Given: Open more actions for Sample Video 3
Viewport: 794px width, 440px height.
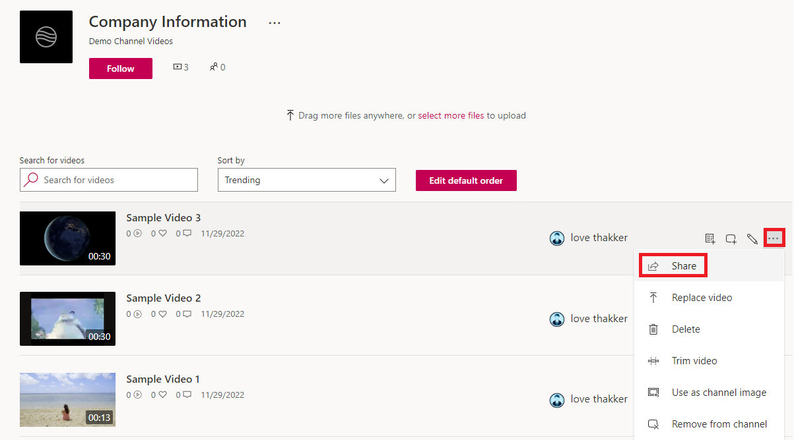Looking at the screenshot, I should click(774, 238).
